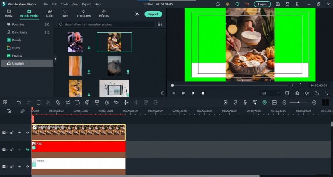Open the Full preview quality dropdown
Image resolution: width=333 pixels, height=177 pixels.
coord(270,93)
